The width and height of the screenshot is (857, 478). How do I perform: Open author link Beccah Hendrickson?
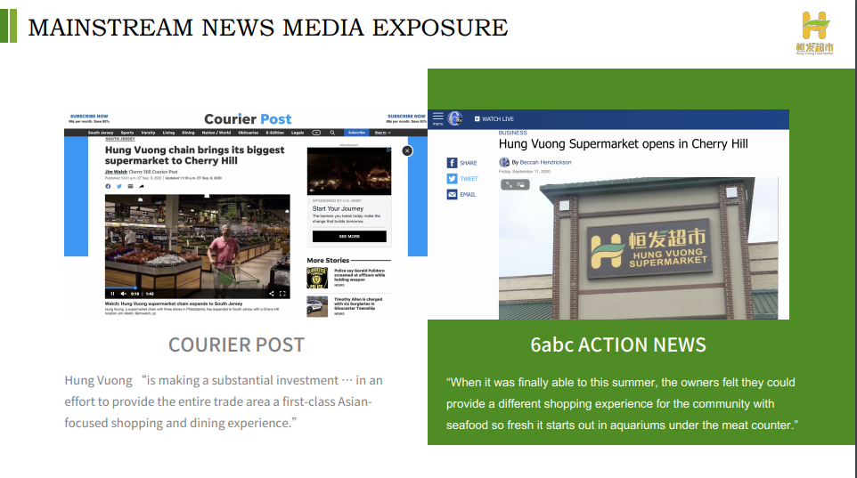(x=545, y=162)
